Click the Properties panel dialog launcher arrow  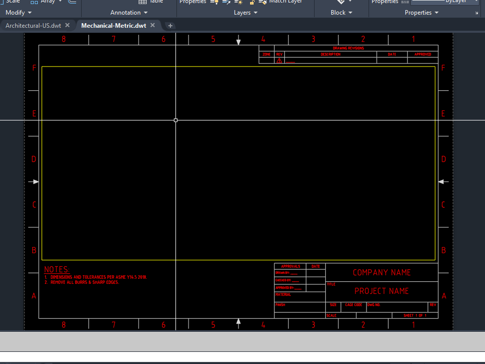click(x=476, y=13)
